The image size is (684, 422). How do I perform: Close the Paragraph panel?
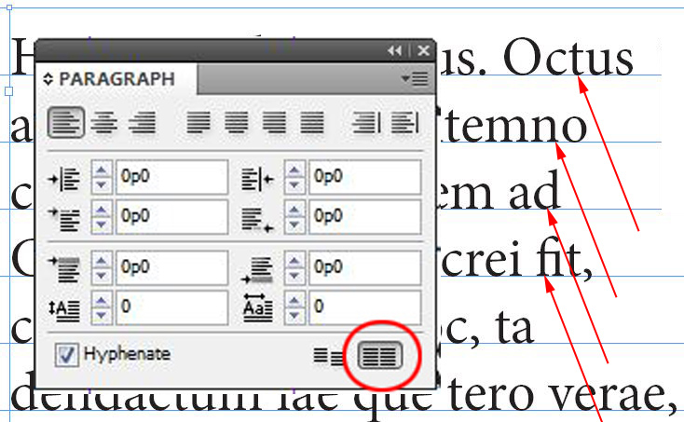click(x=423, y=50)
